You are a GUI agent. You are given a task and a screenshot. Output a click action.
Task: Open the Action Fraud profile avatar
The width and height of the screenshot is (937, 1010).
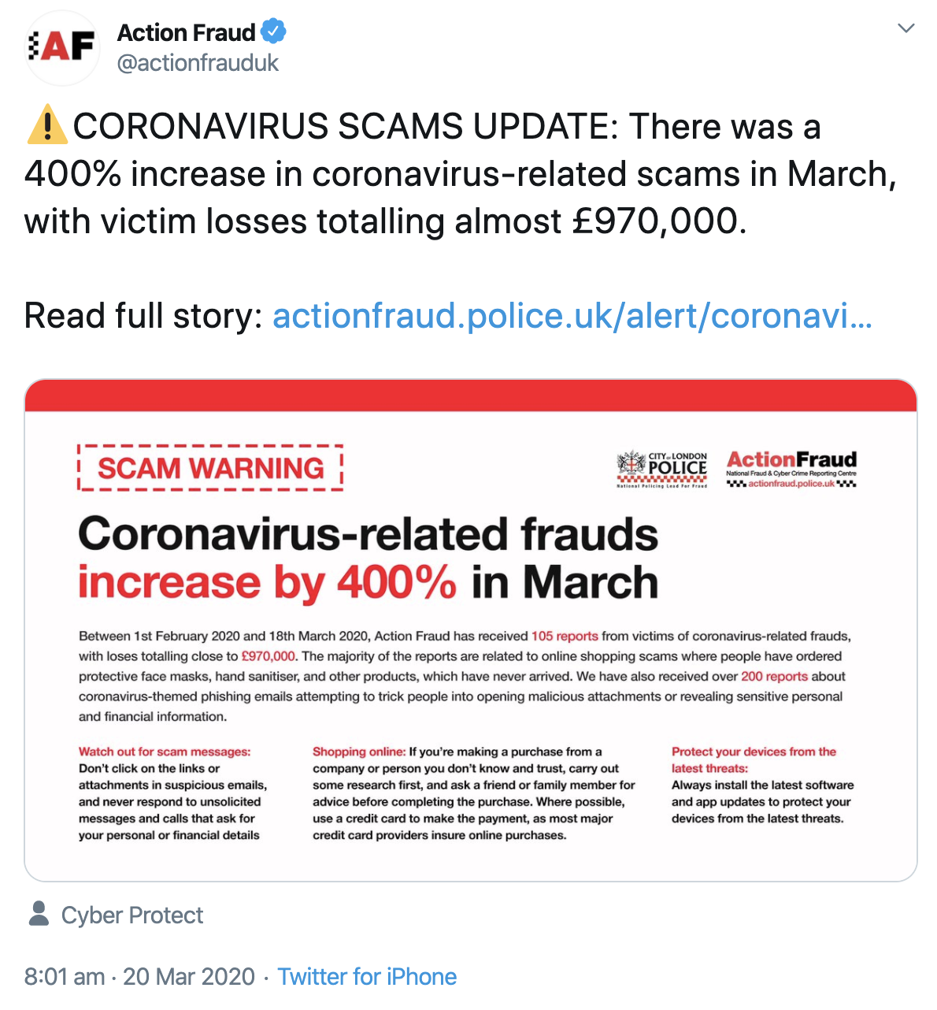63,47
